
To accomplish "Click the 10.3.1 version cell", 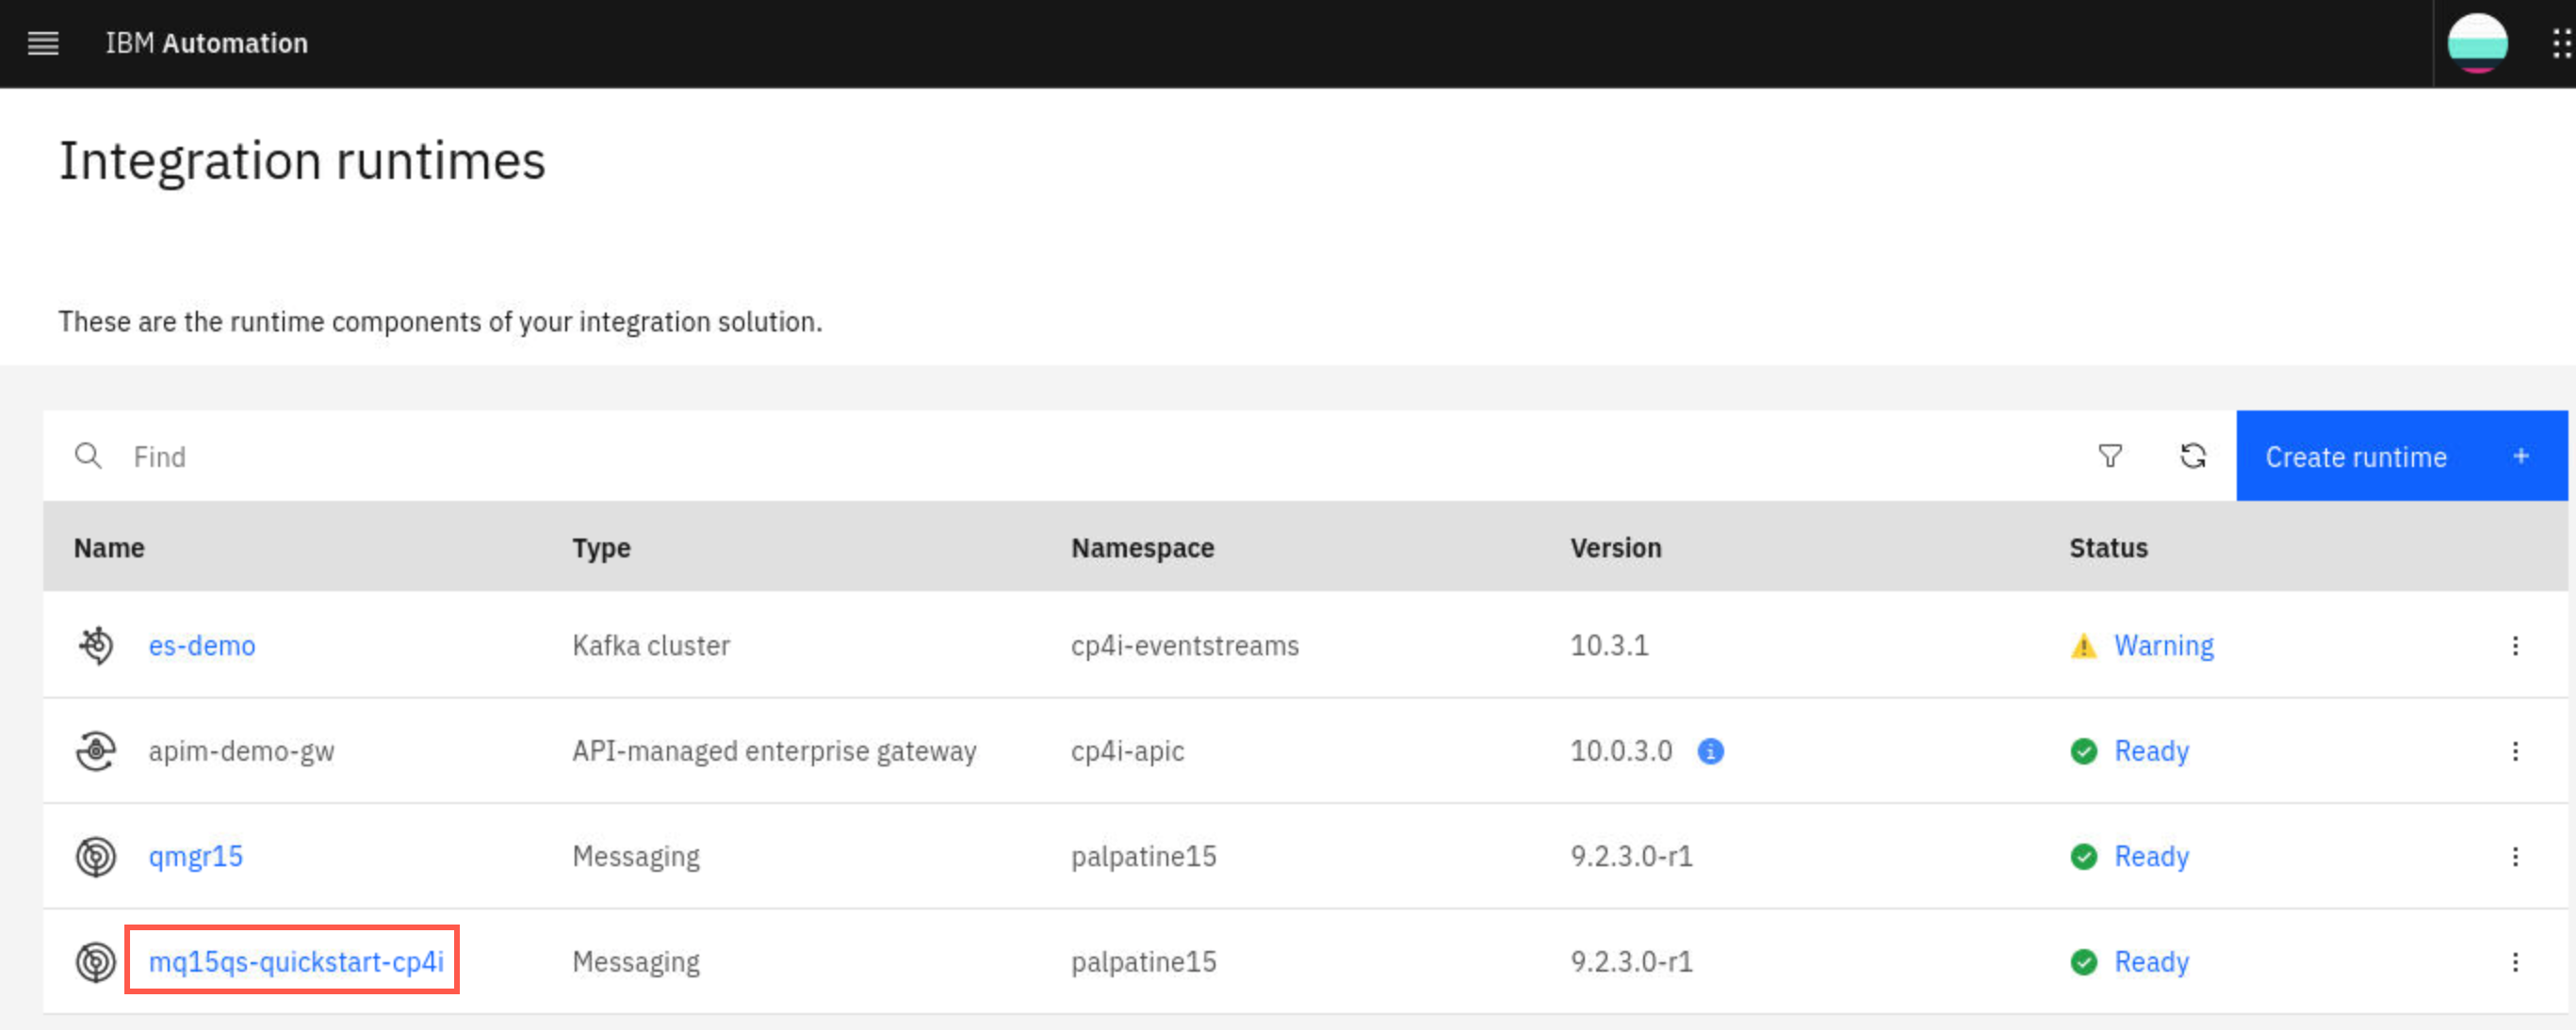I will pyautogui.click(x=1609, y=645).
